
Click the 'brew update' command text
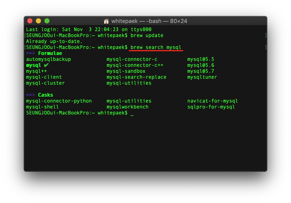coord(147,35)
